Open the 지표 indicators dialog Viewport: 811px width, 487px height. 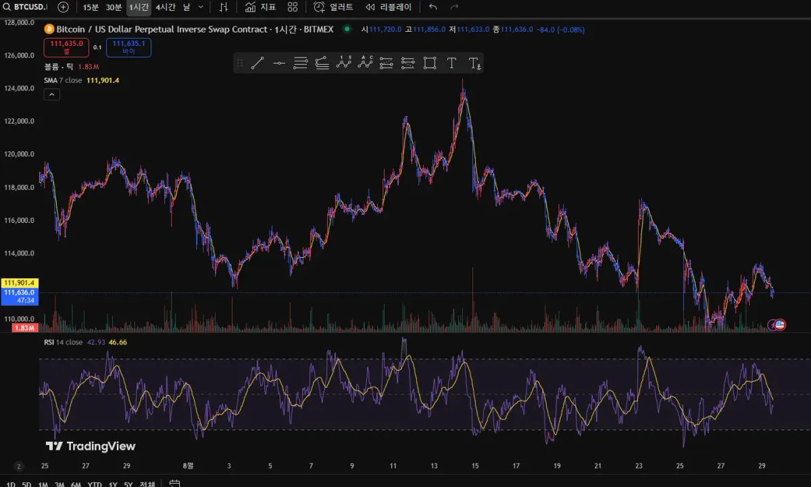click(x=260, y=7)
